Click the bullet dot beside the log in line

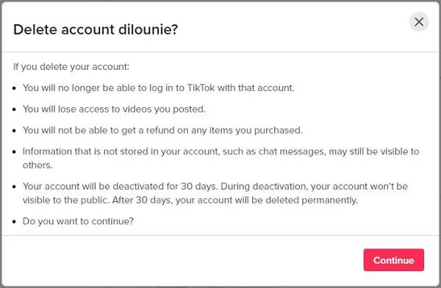pos(15,88)
